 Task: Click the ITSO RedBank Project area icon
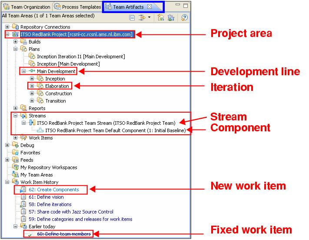(15, 34)
